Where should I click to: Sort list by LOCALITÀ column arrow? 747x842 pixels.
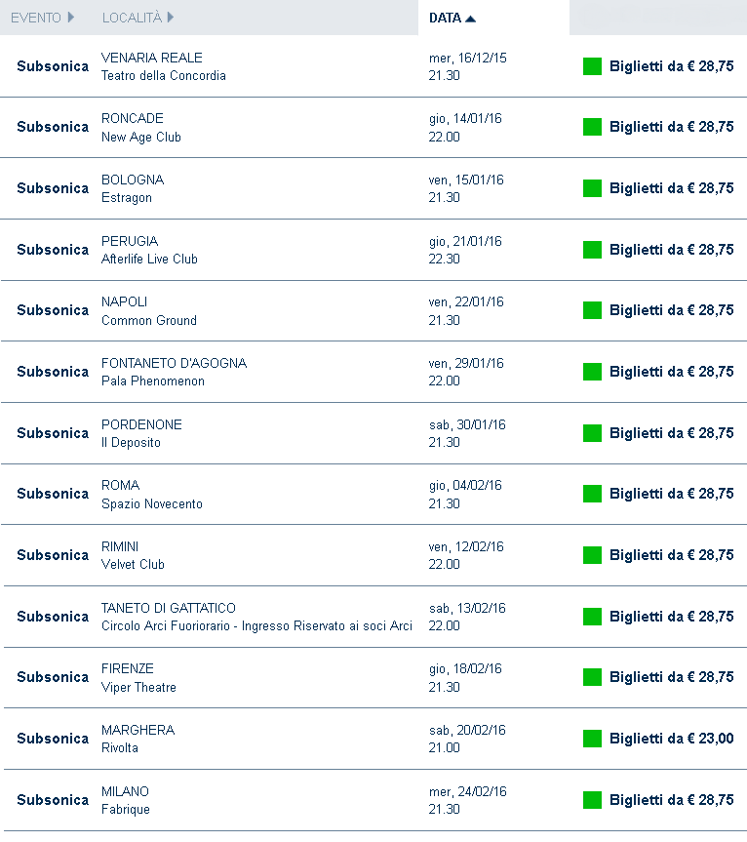point(171,18)
